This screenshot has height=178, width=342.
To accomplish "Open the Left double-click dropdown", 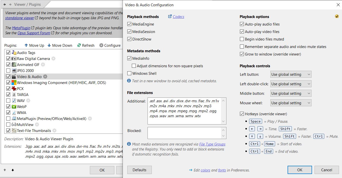I will 291,84.
